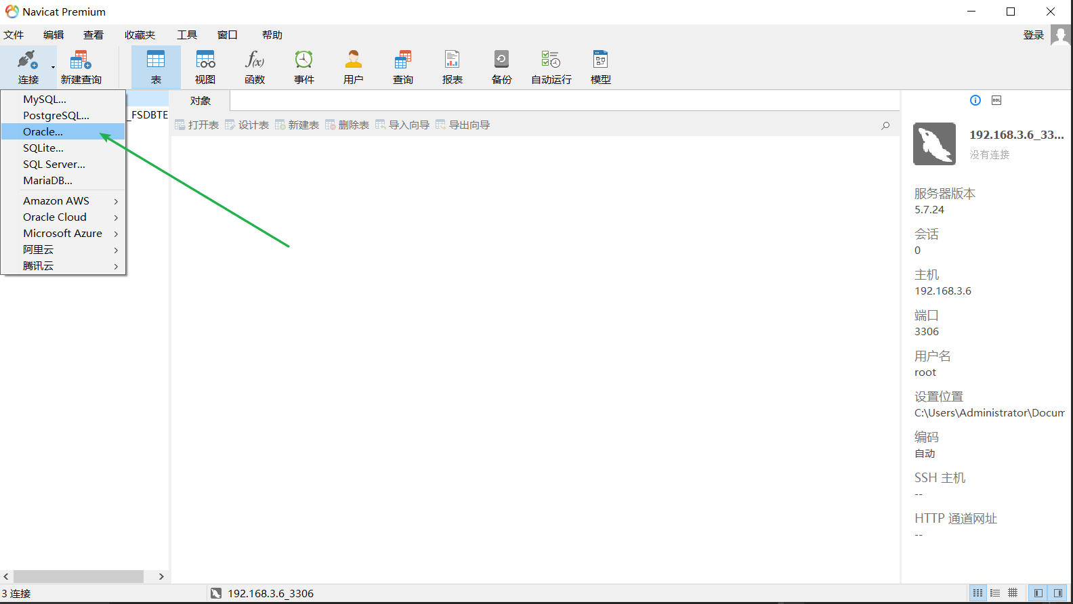1073x604 pixels.
Task: Click the Connection (连接) toolbar icon
Action: click(x=28, y=67)
